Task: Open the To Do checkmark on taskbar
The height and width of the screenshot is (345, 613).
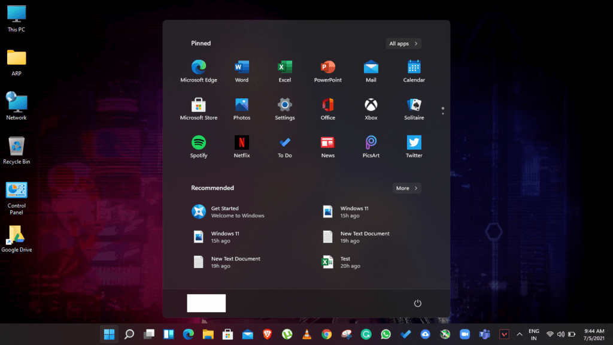Action: [x=405, y=334]
